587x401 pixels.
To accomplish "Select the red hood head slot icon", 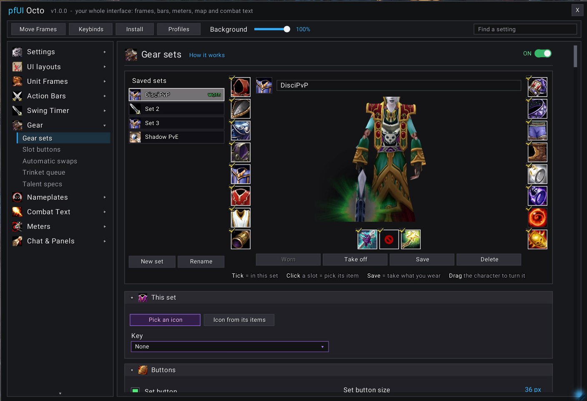I will coord(241,87).
